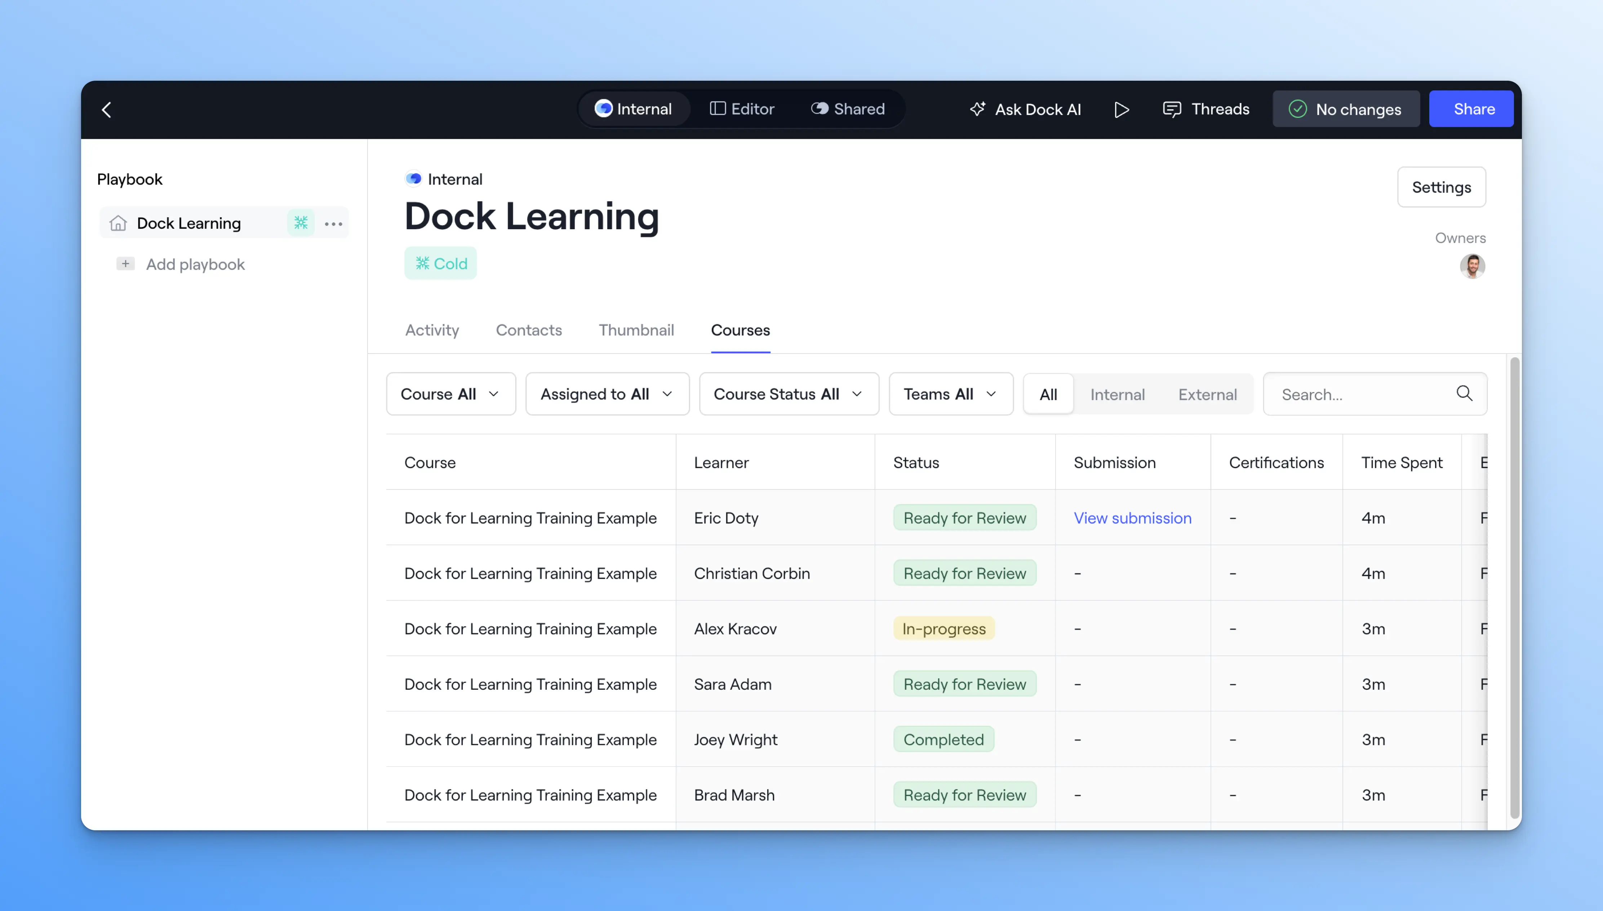Filter learners by External segment
This screenshot has height=911, width=1603.
tap(1208, 394)
